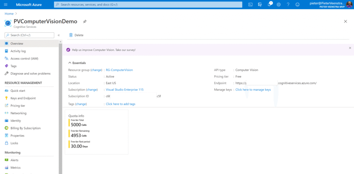This screenshot has height=174, width=354.
Task: Click the Home breadcrumb link
Action: [x=9, y=14]
